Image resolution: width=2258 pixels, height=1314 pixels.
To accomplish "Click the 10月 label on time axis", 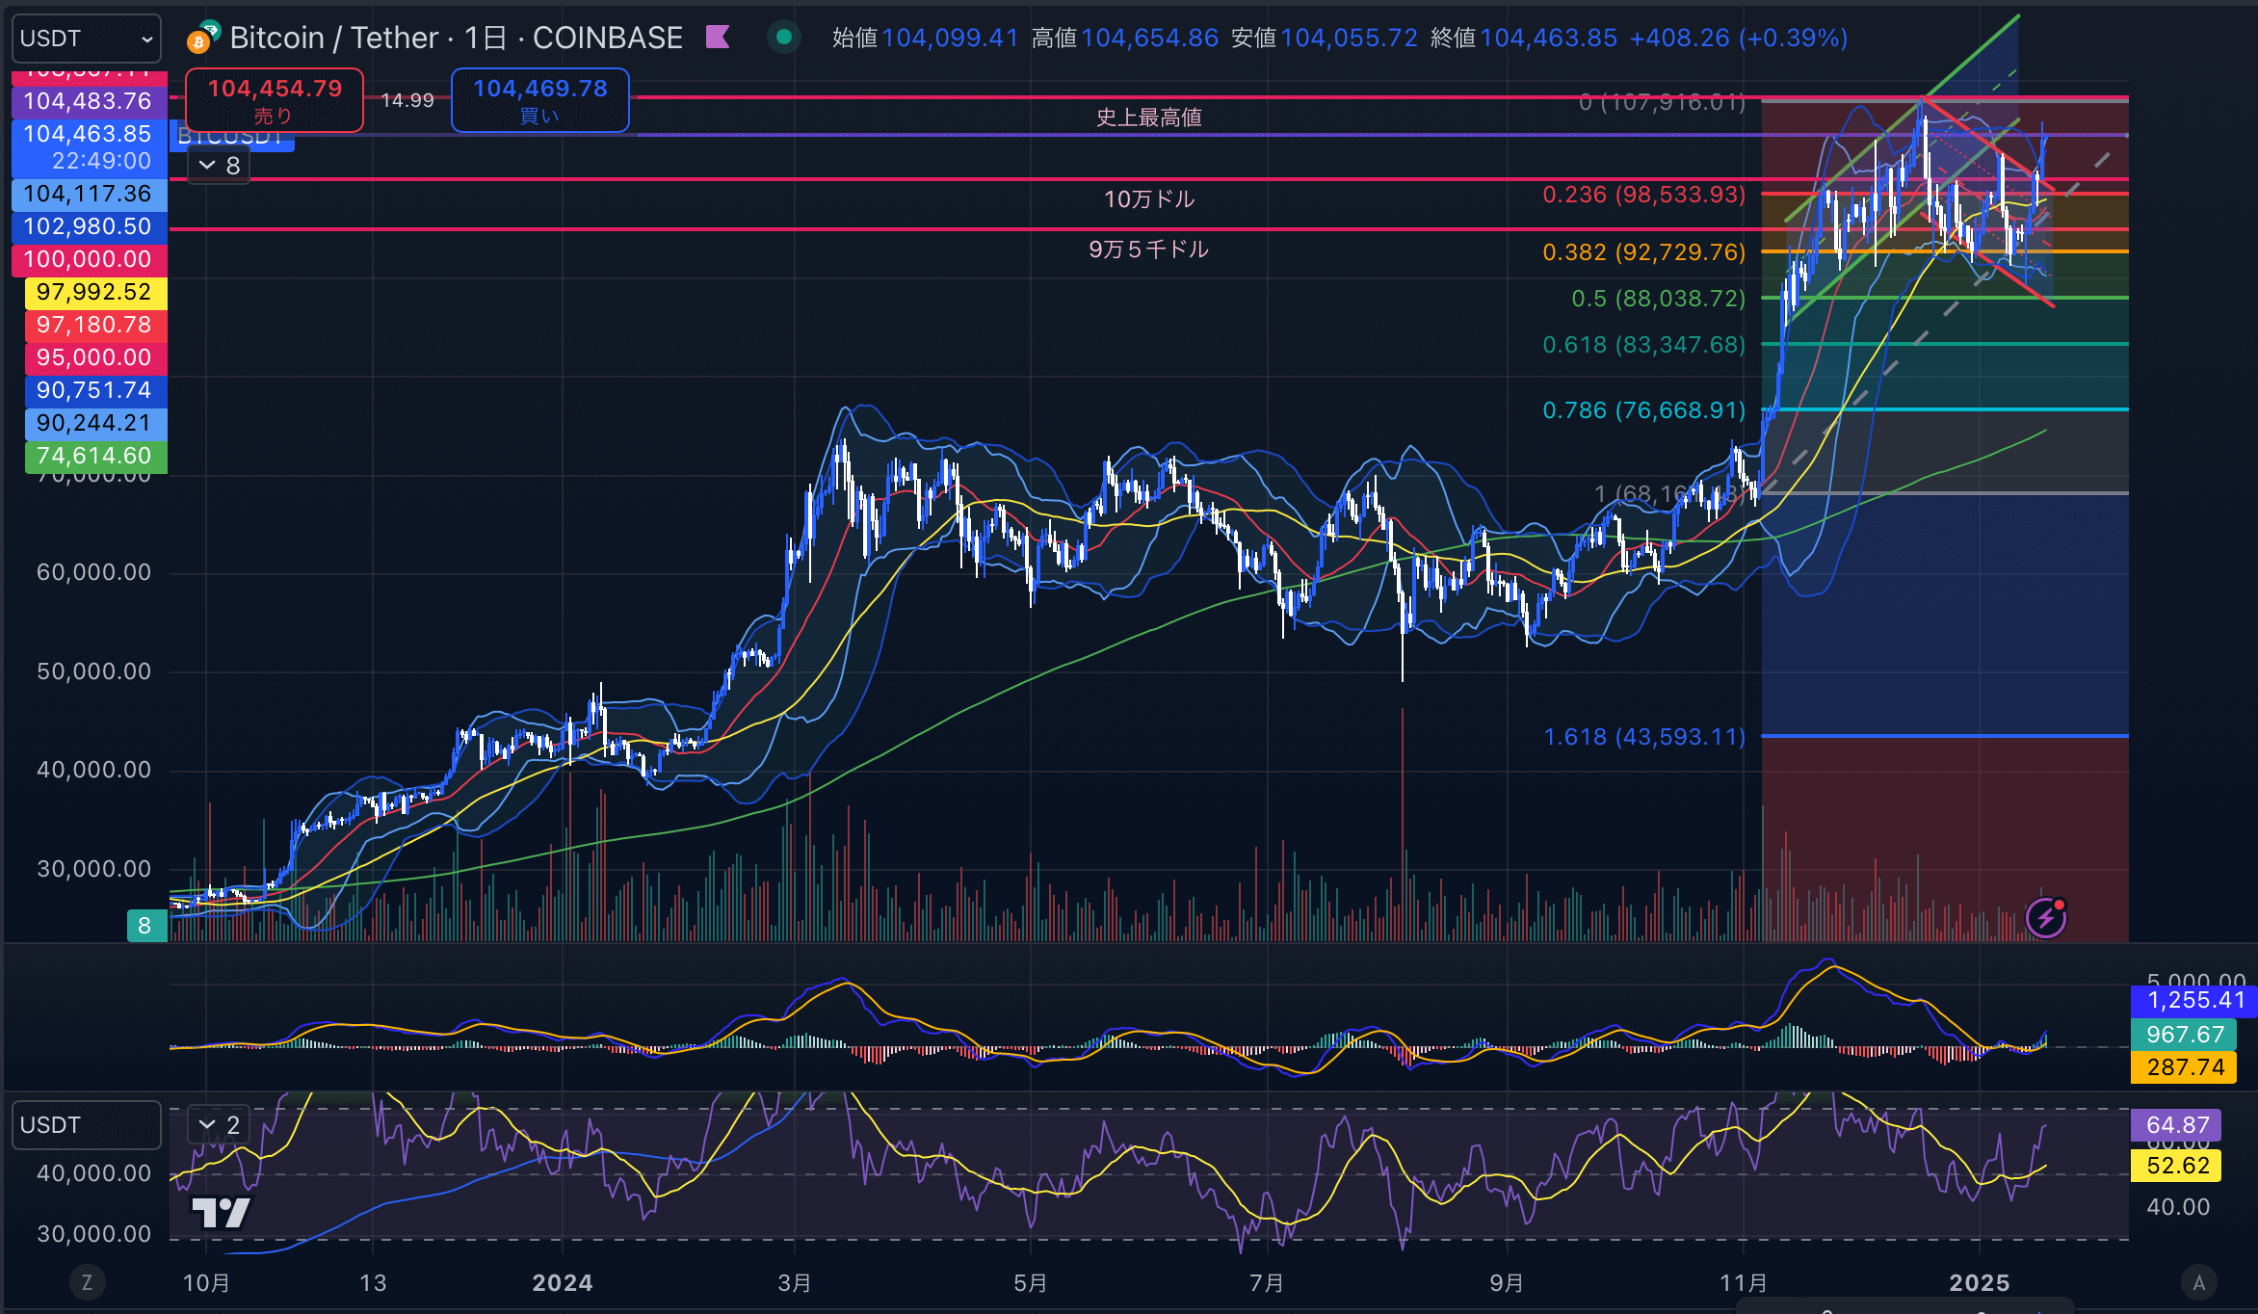I will pyautogui.click(x=206, y=1283).
